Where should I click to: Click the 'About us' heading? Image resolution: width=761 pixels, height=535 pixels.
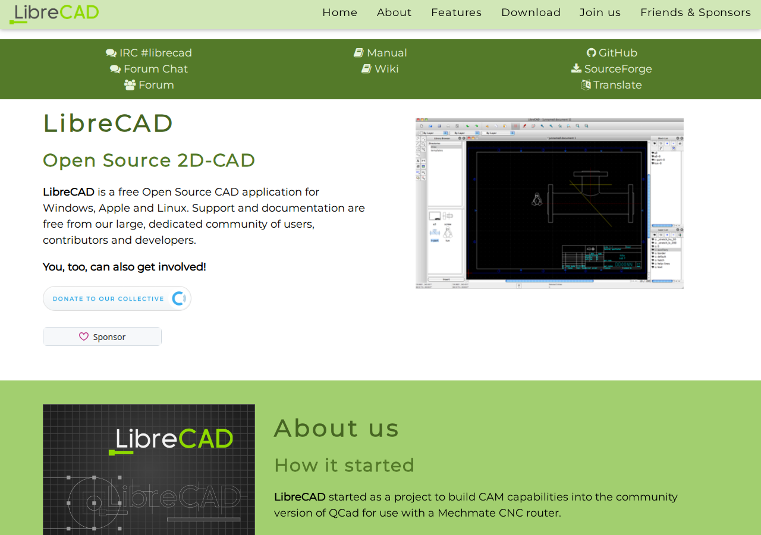point(337,428)
